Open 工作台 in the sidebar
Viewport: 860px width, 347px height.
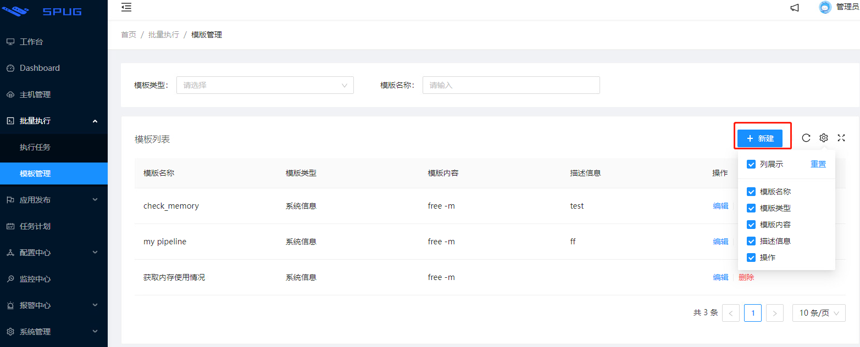54,42
